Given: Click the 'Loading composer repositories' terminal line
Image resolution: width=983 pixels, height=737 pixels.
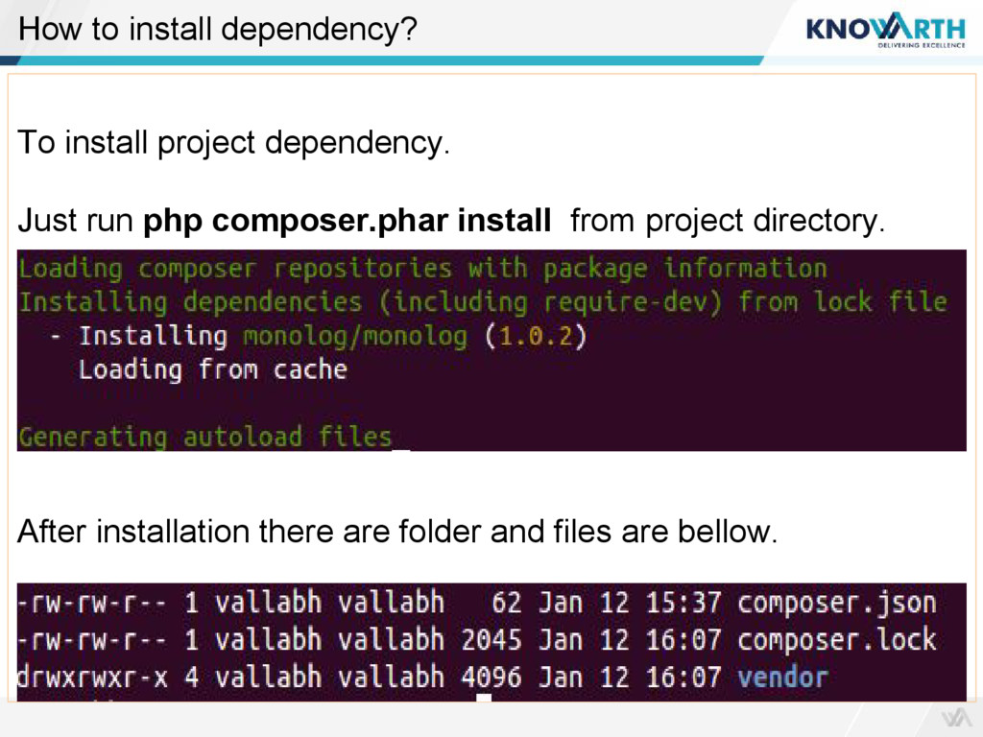Looking at the screenshot, I should (422, 269).
